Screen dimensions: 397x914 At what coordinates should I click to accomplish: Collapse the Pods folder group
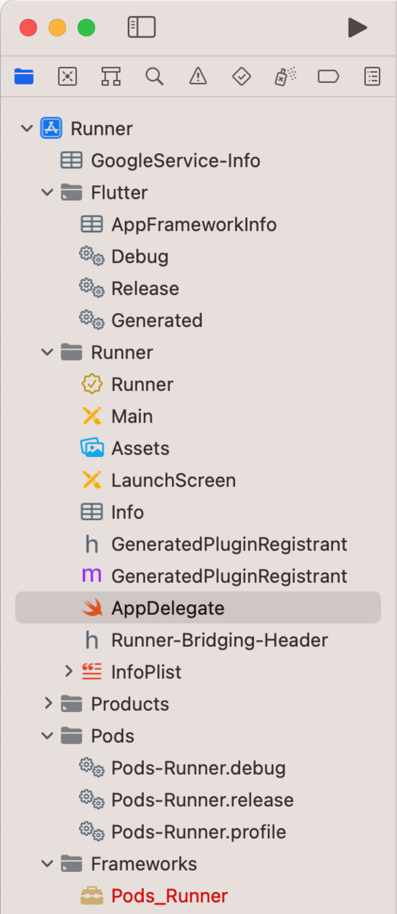click(48, 736)
